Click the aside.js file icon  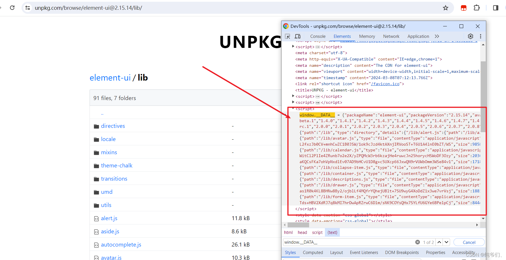pos(96,232)
